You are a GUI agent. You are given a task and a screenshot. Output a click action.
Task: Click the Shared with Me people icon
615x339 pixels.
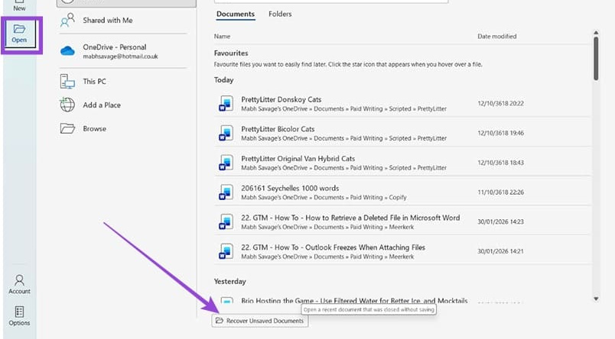[x=67, y=20]
